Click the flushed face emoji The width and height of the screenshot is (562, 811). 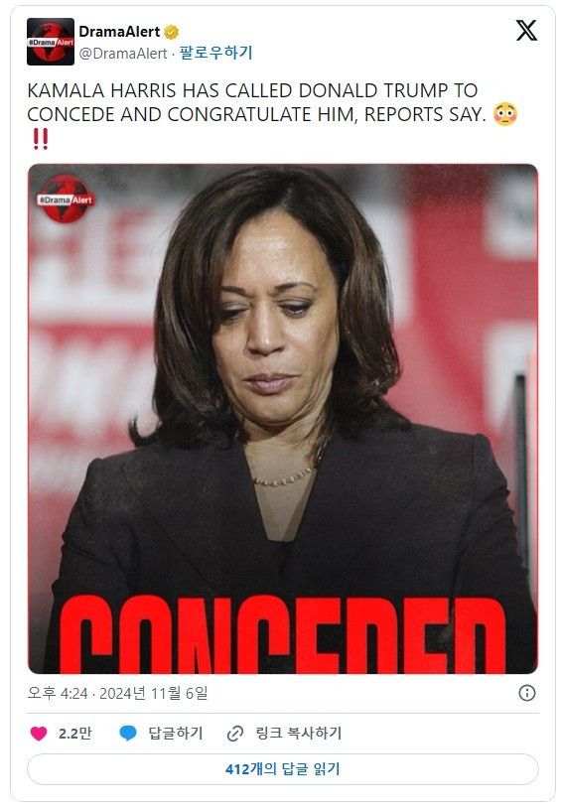[x=504, y=114]
